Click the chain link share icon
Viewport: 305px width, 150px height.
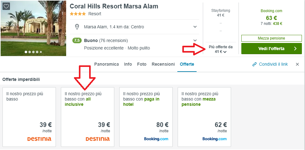[x=255, y=64]
